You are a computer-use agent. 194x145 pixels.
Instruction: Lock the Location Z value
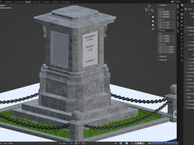(x=173, y=17)
